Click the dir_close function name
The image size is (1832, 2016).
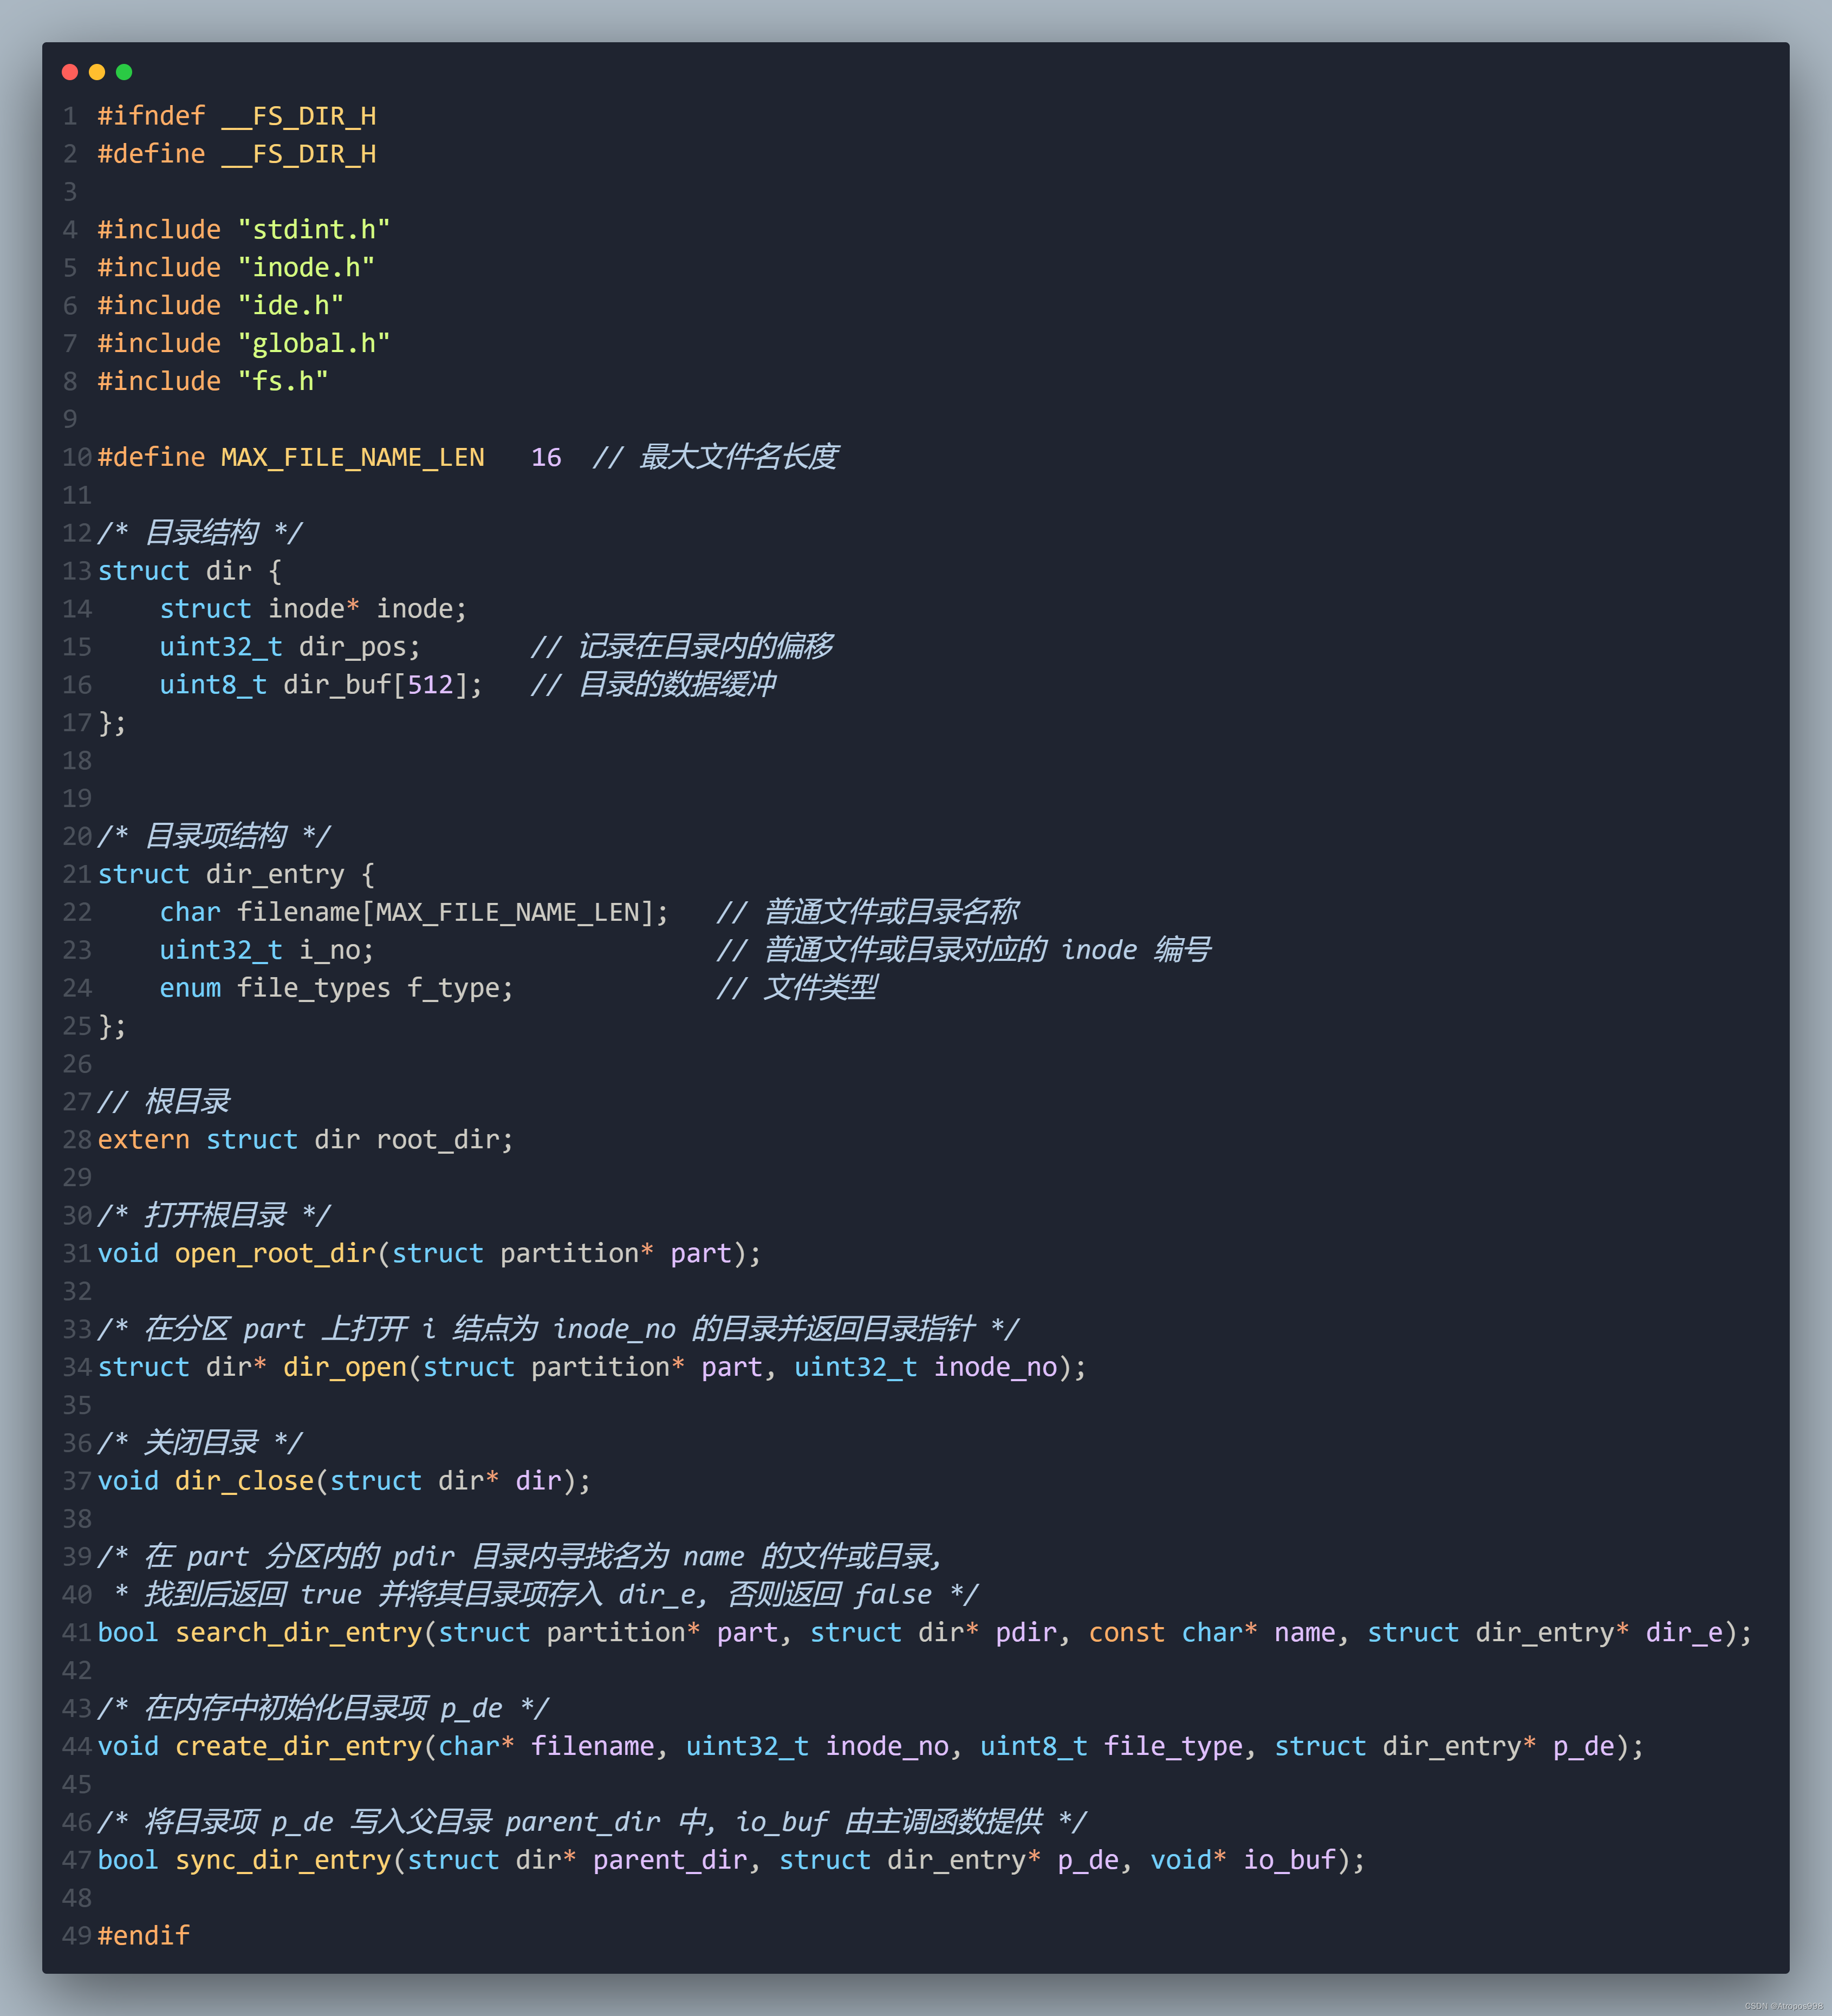pyautogui.click(x=245, y=1481)
